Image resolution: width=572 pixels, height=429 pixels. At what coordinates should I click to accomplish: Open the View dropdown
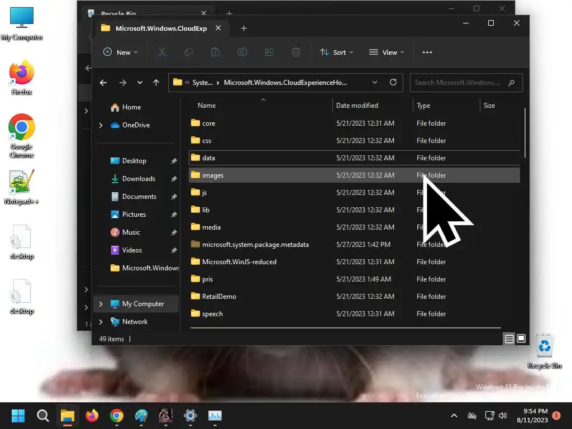click(x=387, y=52)
